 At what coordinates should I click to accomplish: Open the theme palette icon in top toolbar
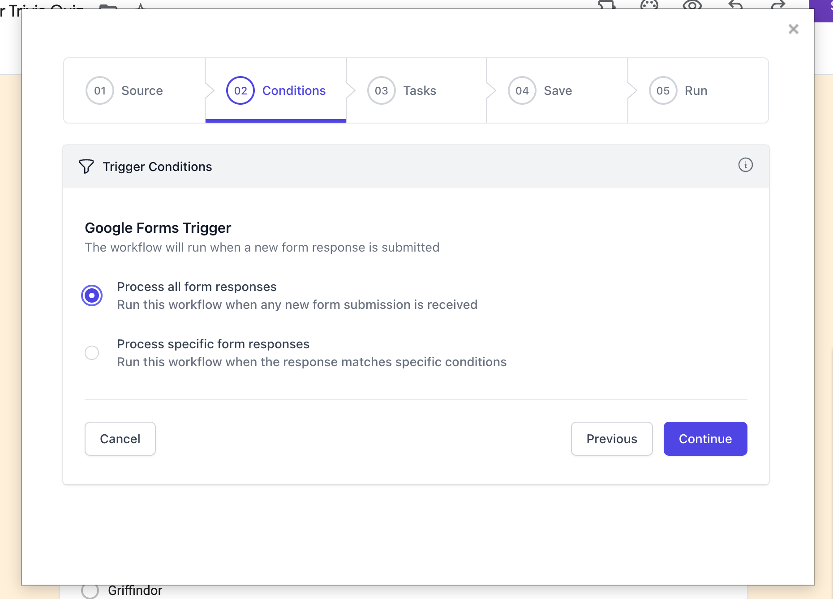pos(649,4)
